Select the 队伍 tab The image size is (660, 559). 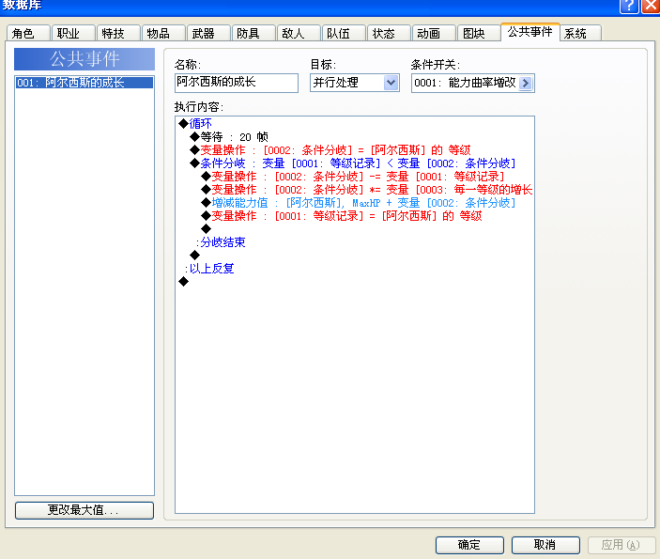tap(344, 33)
